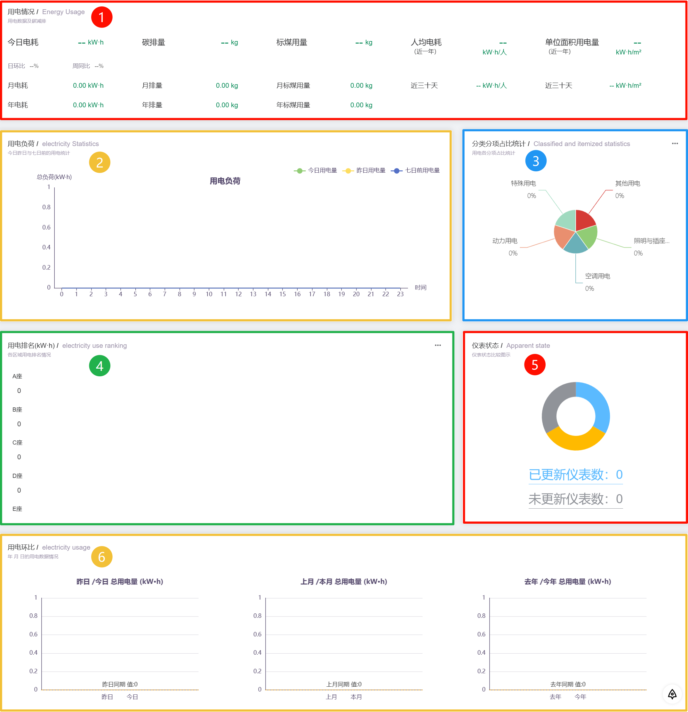Viewport: 688px width, 712px height.
Task: Toggle the 昨日用电量 legend series
Action: point(364,170)
